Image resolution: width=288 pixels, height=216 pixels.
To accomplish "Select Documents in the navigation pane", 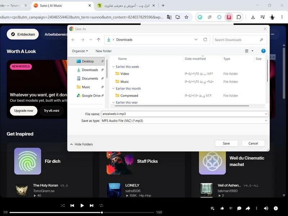I will pos(86,78).
